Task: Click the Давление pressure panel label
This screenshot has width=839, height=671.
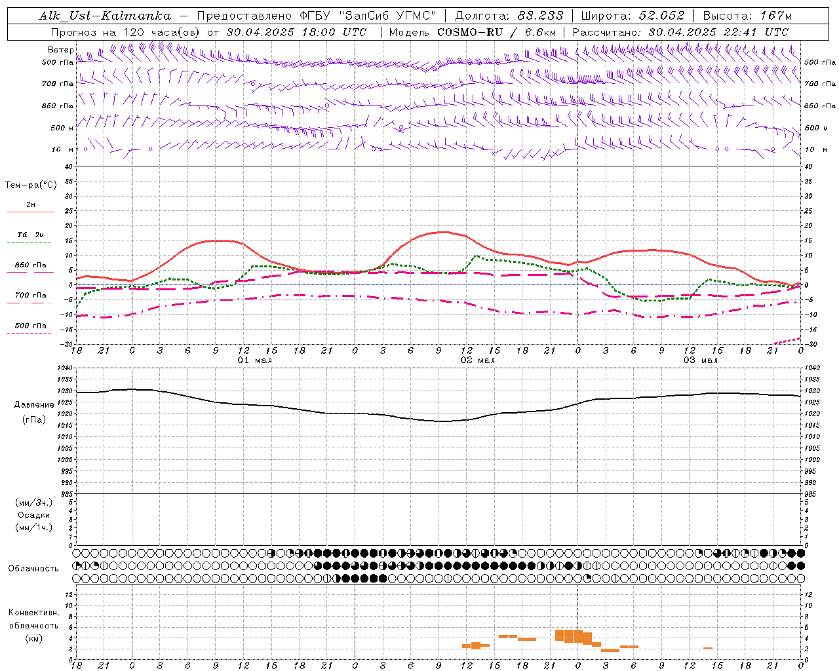Action: (34, 405)
